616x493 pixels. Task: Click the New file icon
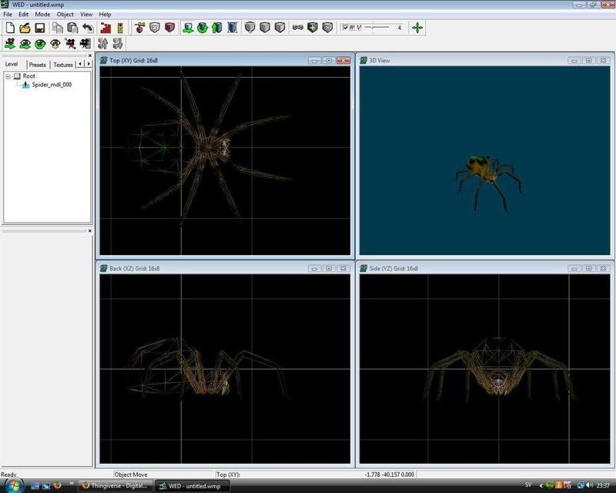coord(10,28)
